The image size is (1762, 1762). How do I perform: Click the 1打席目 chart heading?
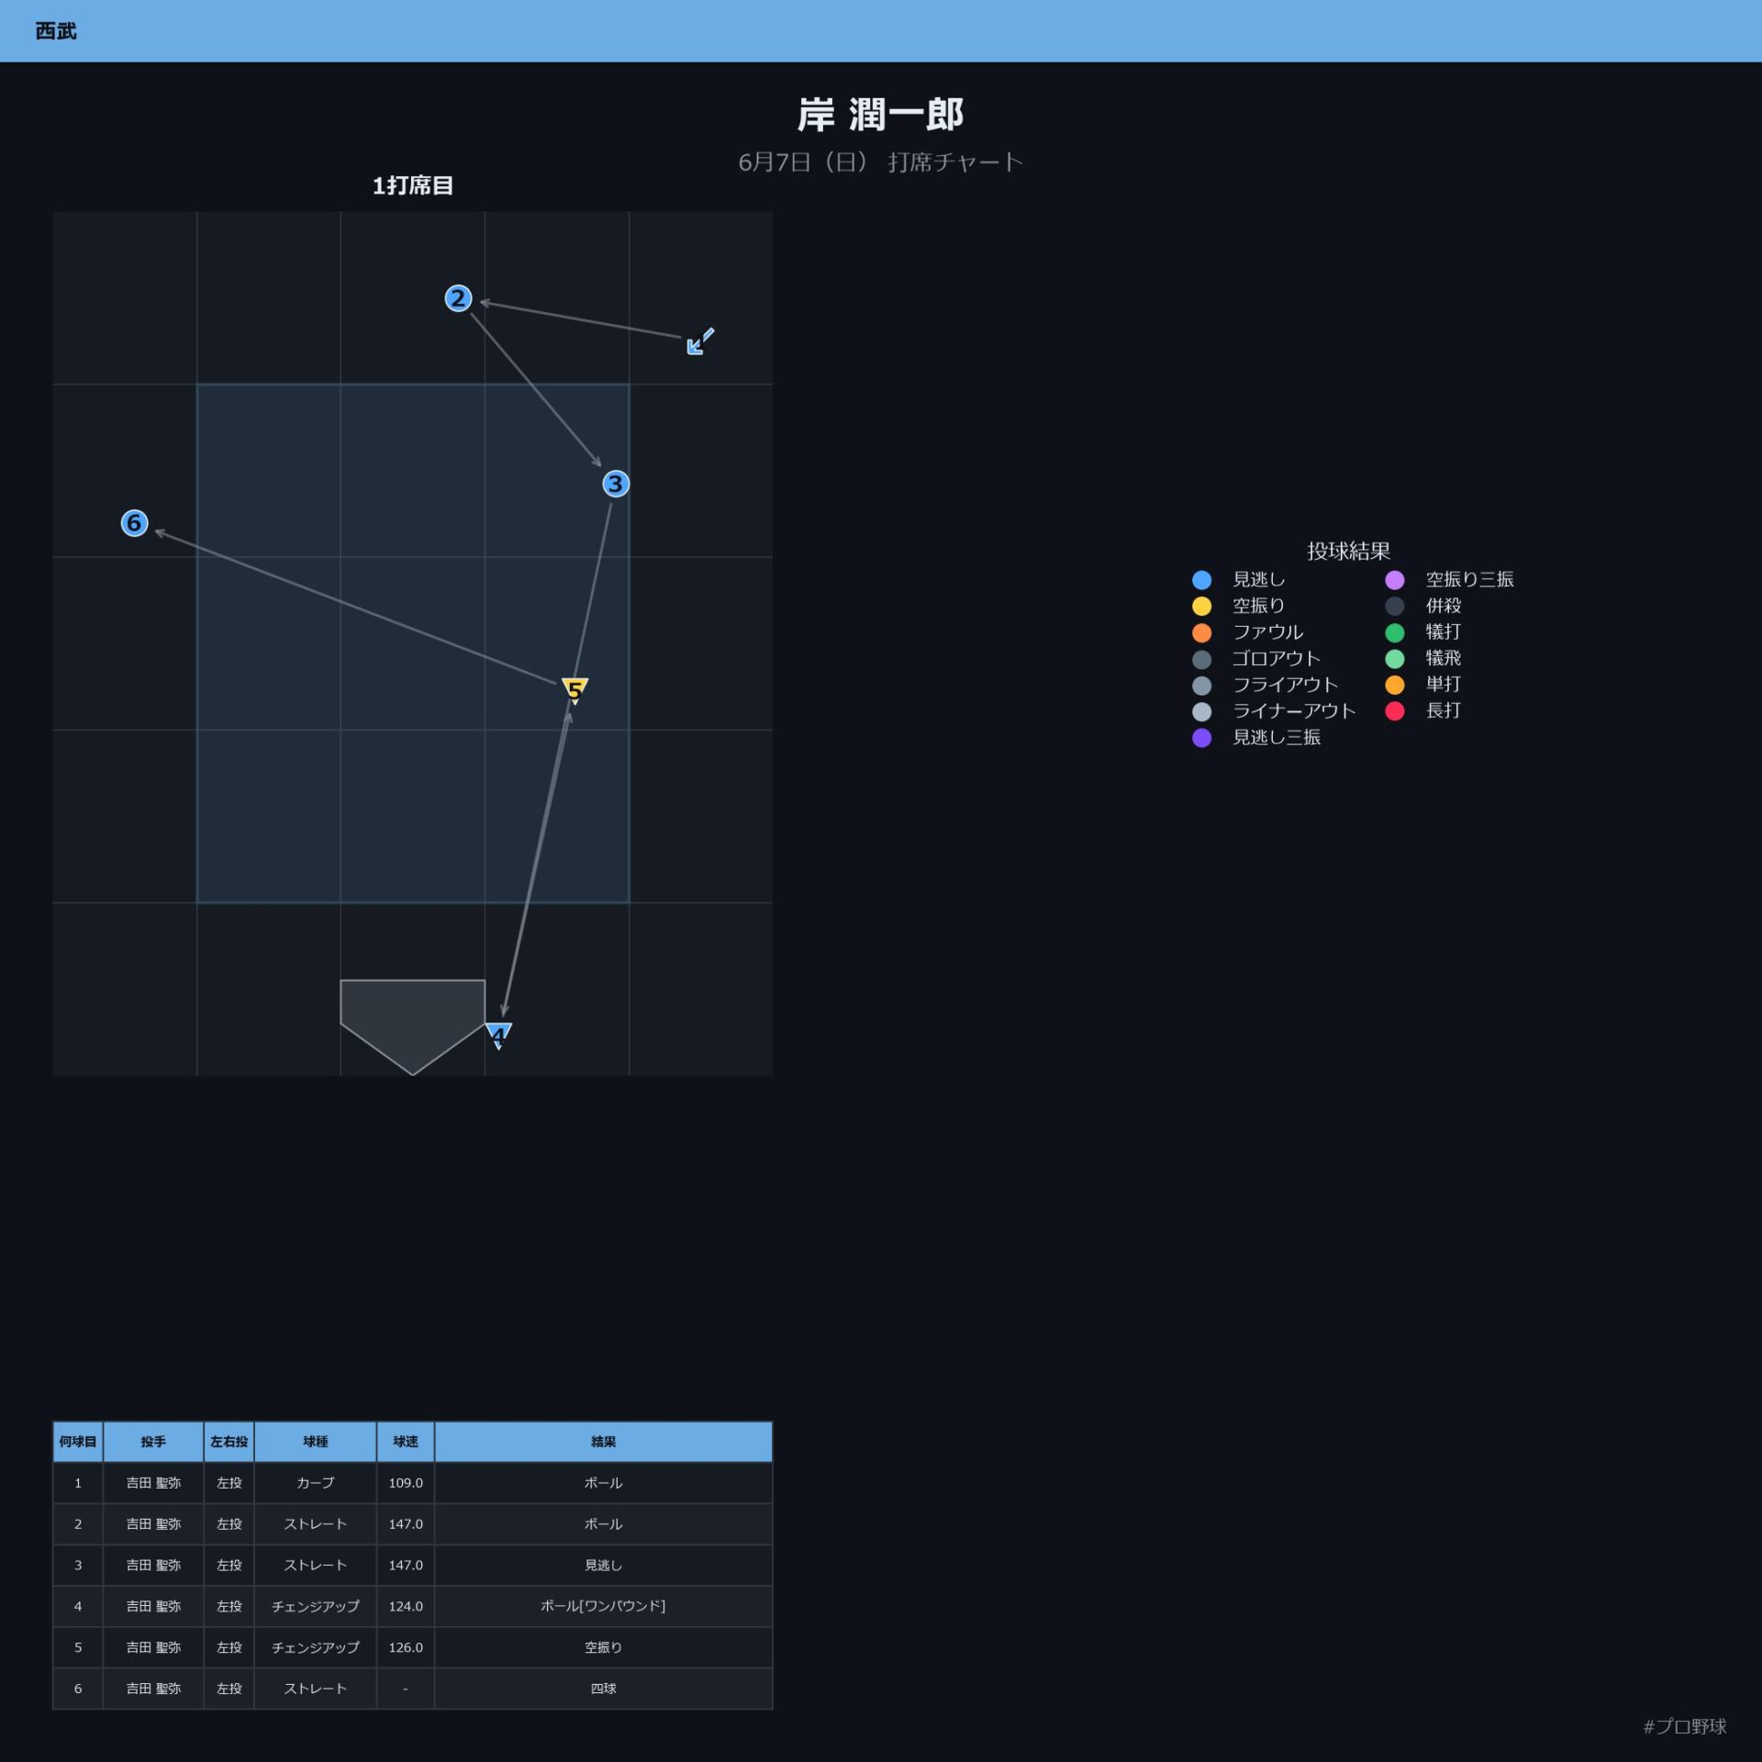[x=413, y=185]
